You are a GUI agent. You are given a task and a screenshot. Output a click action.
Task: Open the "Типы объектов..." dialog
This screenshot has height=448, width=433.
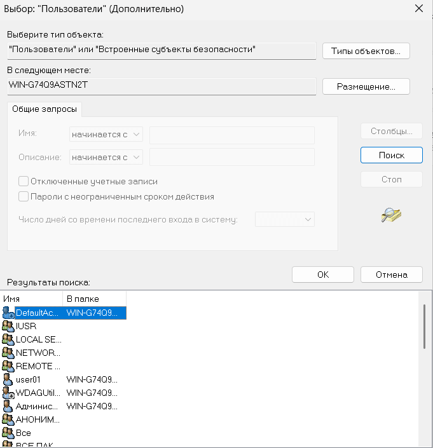point(366,51)
